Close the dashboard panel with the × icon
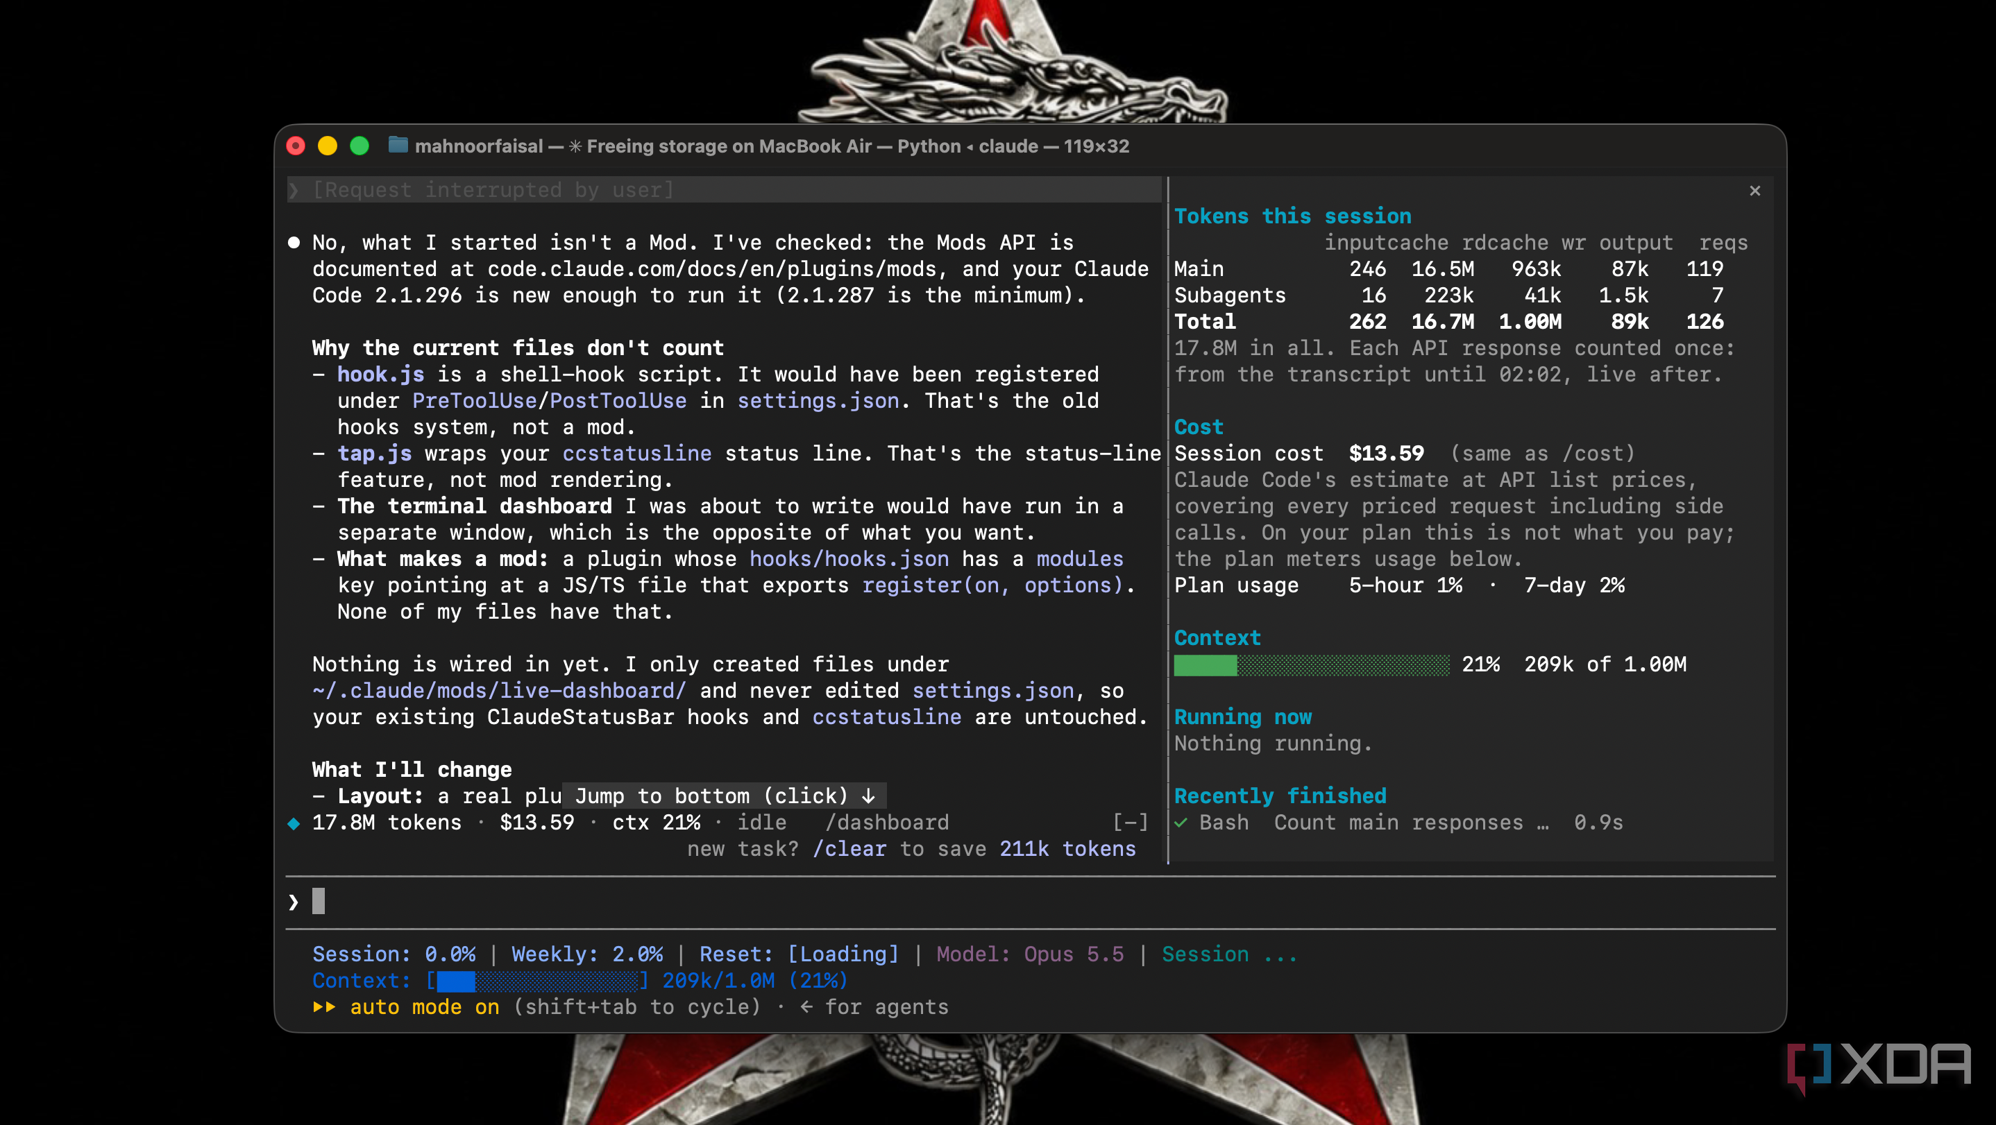The width and height of the screenshot is (1996, 1125). [x=1754, y=191]
